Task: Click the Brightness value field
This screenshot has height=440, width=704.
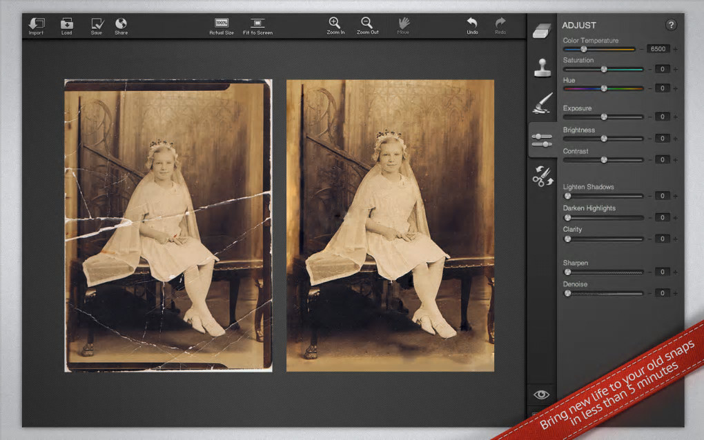Action: (663, 138)
